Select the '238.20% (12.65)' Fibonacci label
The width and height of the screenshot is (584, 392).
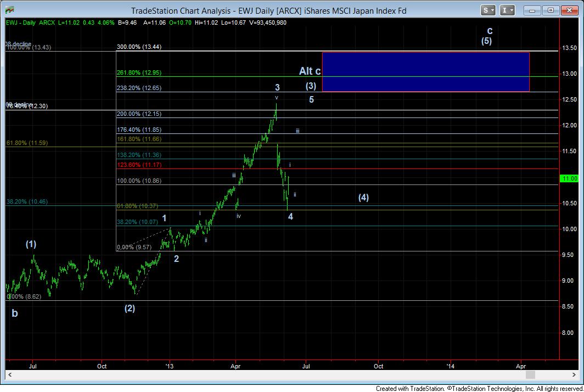point(139,88)
